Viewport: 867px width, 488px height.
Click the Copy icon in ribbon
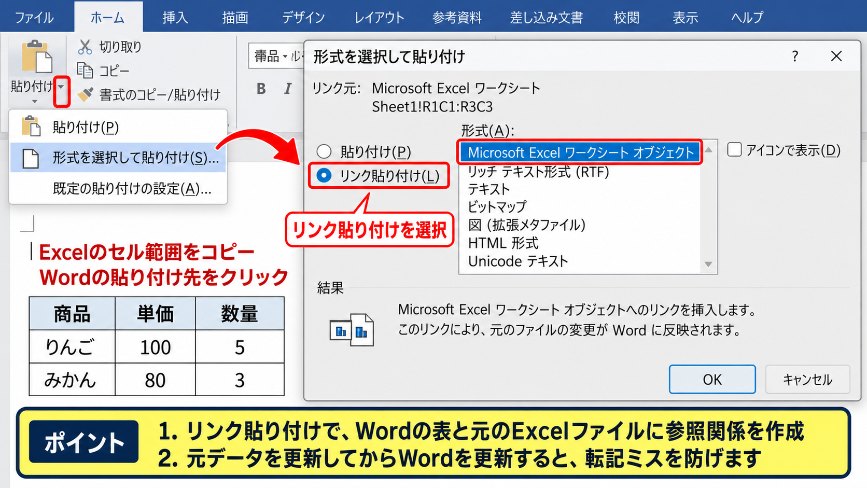coord(85,70)
